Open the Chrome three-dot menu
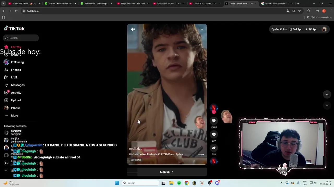The width and height of the screenshot is (334, 187). click(330, 11)
